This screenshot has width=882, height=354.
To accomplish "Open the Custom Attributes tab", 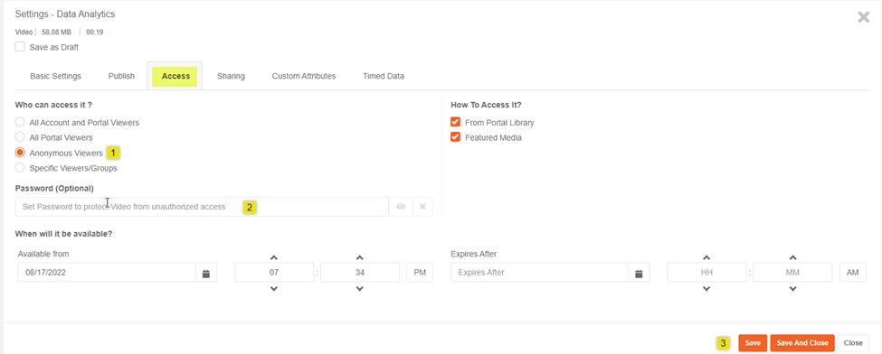I will tap(304, 76).
